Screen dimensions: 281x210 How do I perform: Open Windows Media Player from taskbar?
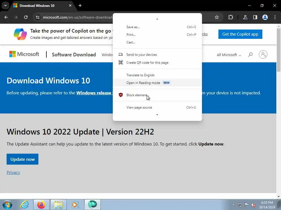(x=75, y=205)
